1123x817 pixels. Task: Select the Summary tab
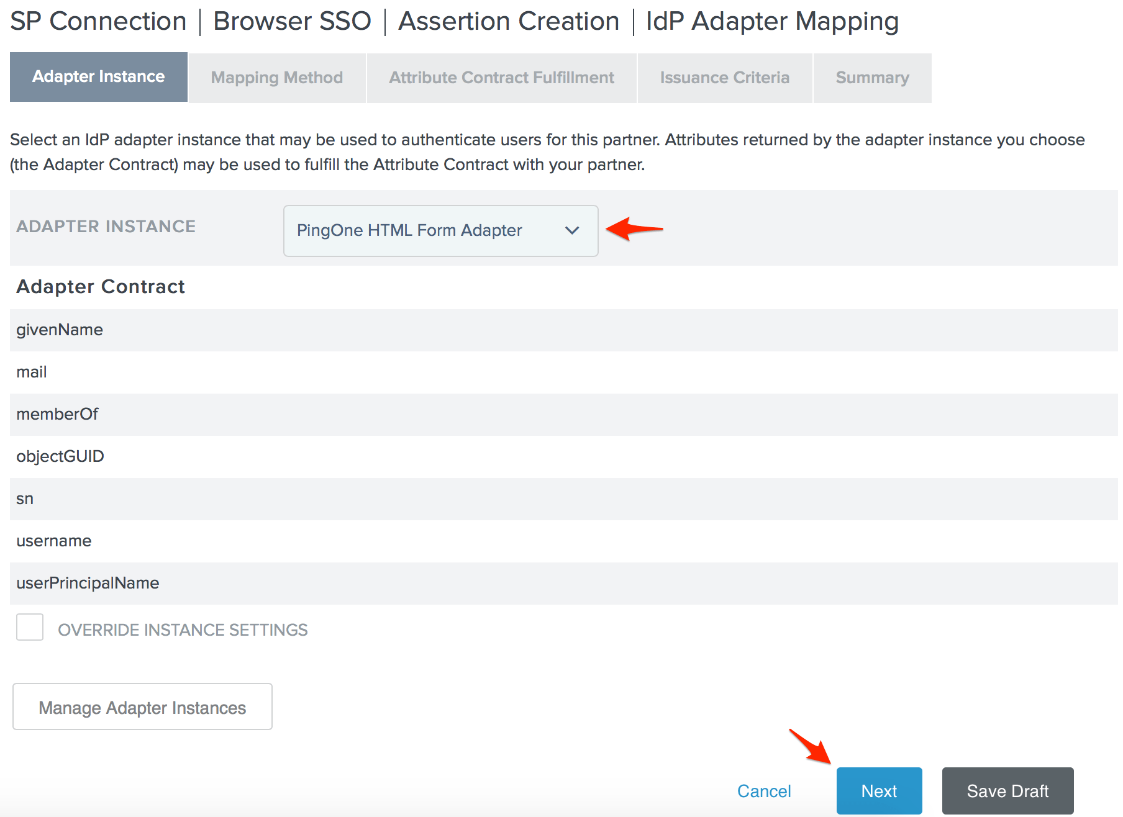(x=872, y=78)
